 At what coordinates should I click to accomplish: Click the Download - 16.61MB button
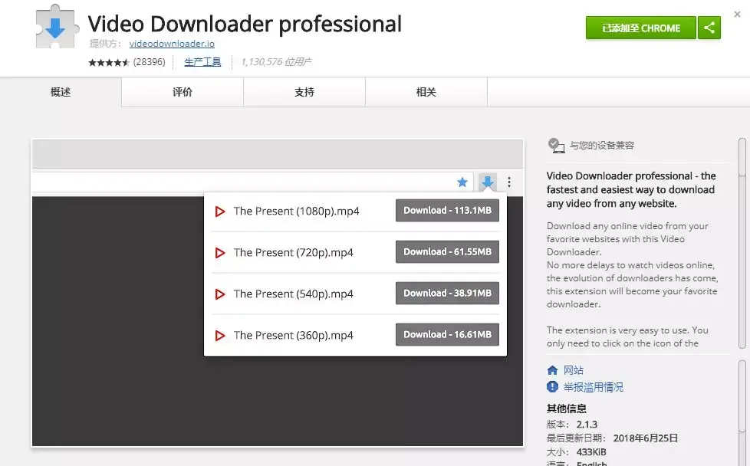pos(447,335)
